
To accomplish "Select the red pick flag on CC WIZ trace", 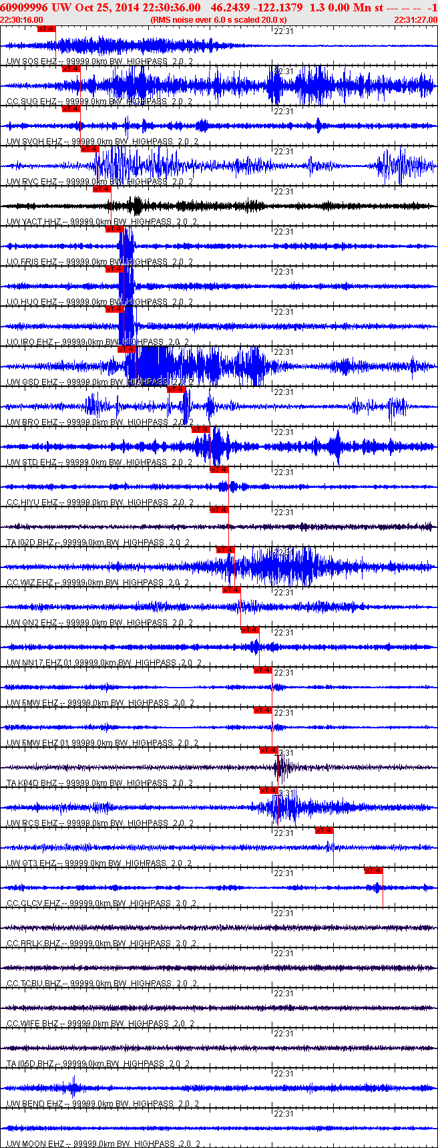I will click(225, 550).
